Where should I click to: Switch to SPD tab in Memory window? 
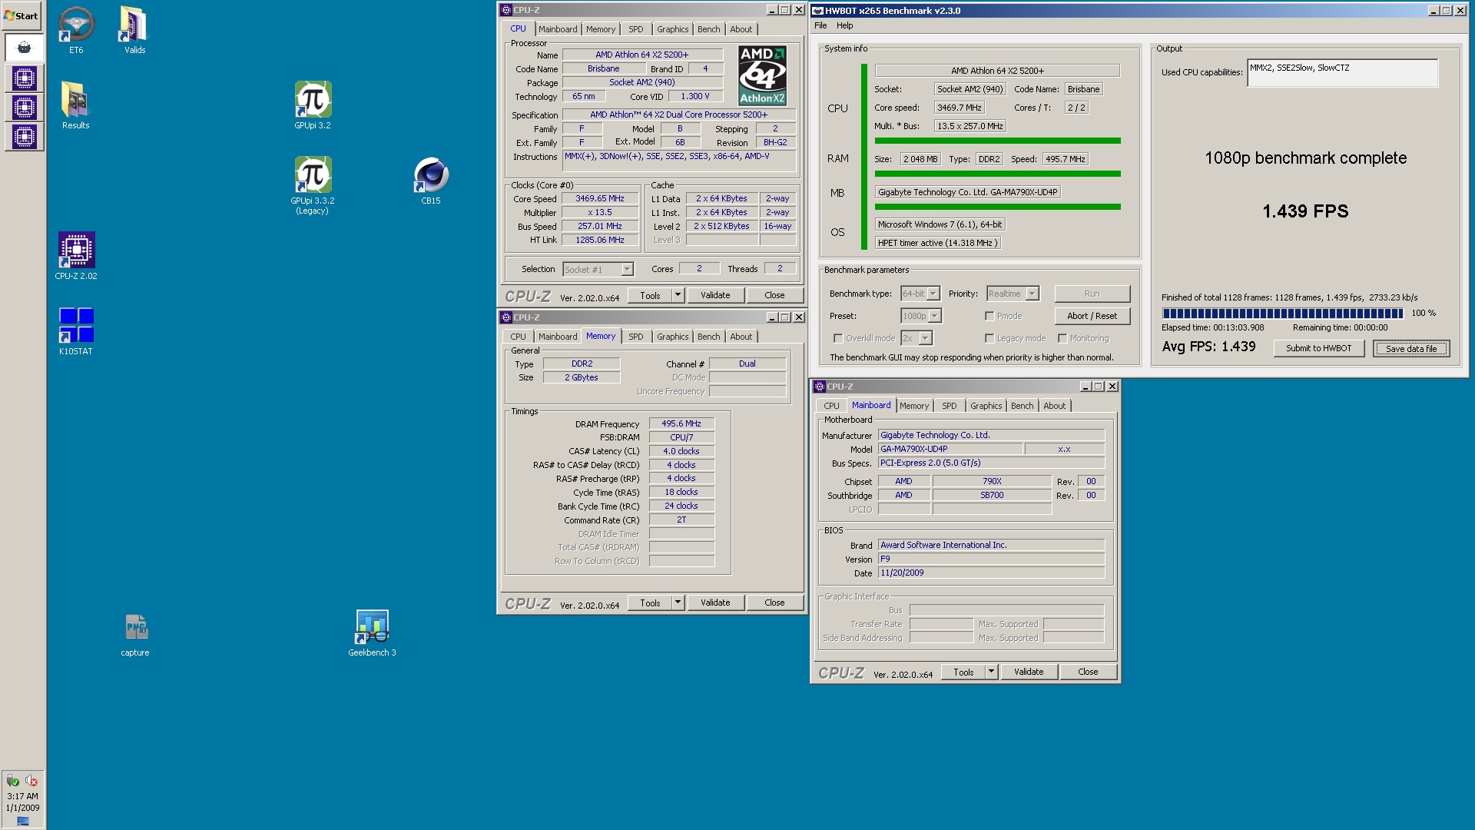point(636,337)
